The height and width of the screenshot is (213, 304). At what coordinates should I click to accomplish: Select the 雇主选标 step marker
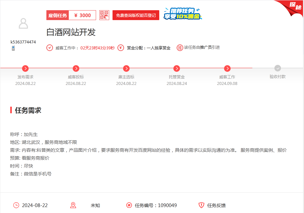(x=126, y=68)
